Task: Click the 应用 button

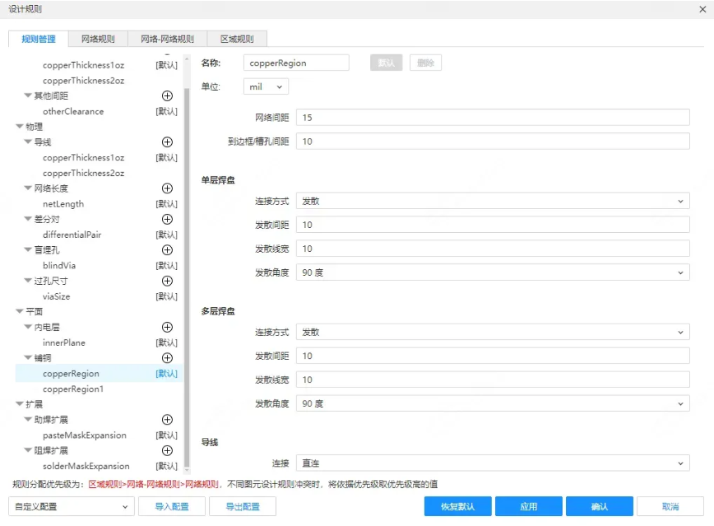Action: coord(529,506)
